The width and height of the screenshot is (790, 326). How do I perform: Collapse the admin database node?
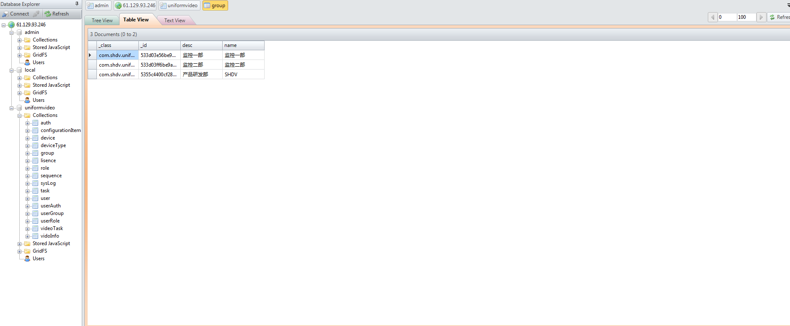tap(12, 33)
